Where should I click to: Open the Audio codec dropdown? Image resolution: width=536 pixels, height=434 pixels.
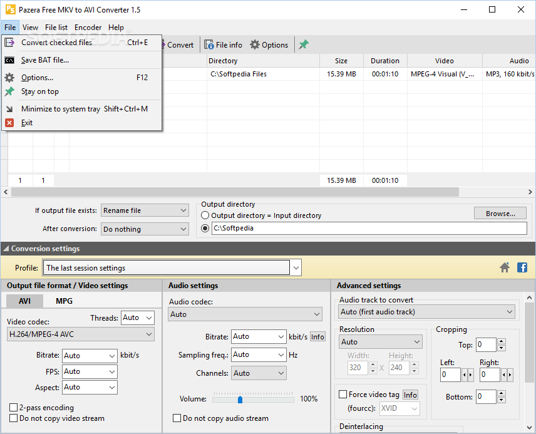tap(245, 314)
